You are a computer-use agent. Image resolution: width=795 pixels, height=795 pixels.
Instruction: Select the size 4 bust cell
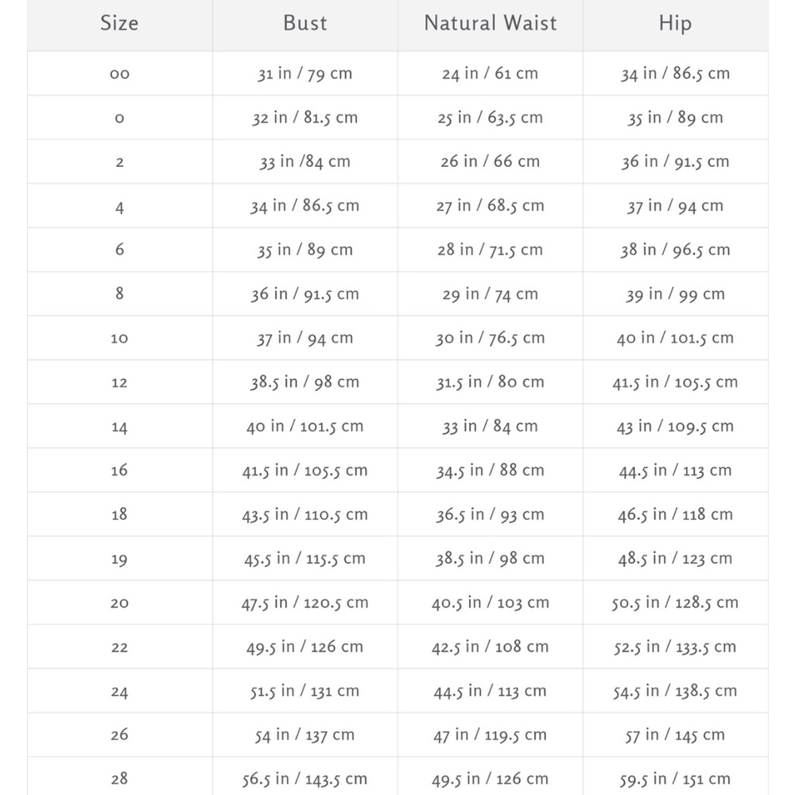tap(304, 206)
